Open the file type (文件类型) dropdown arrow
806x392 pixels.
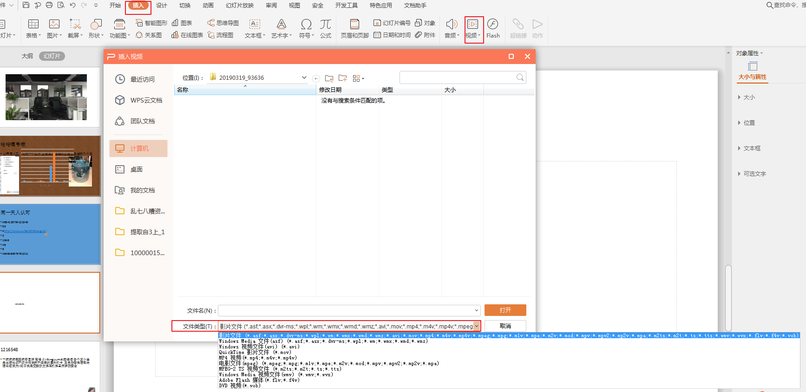point(477,326)
